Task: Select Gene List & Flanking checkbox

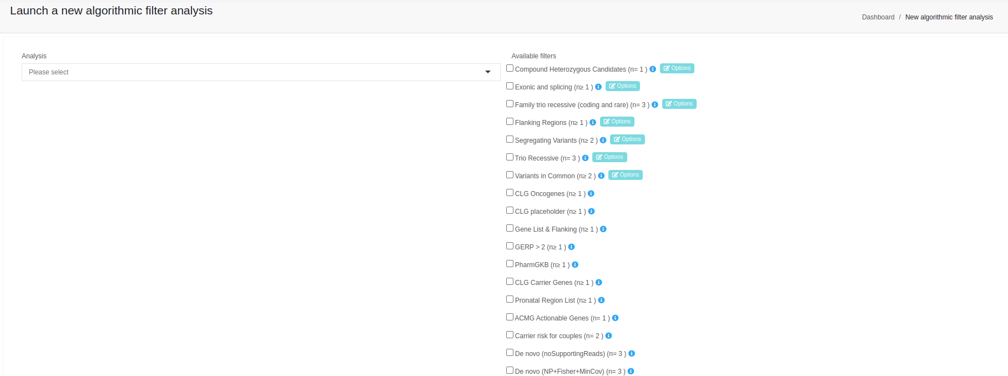Action: (x=510, y=228)
